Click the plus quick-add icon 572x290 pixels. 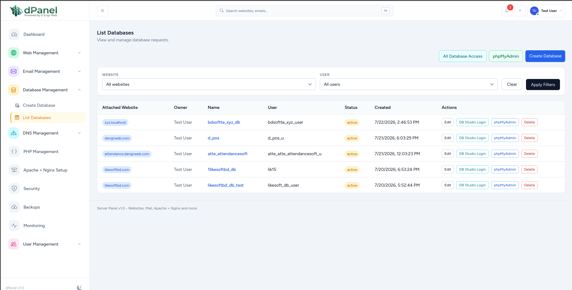point(520,10)
